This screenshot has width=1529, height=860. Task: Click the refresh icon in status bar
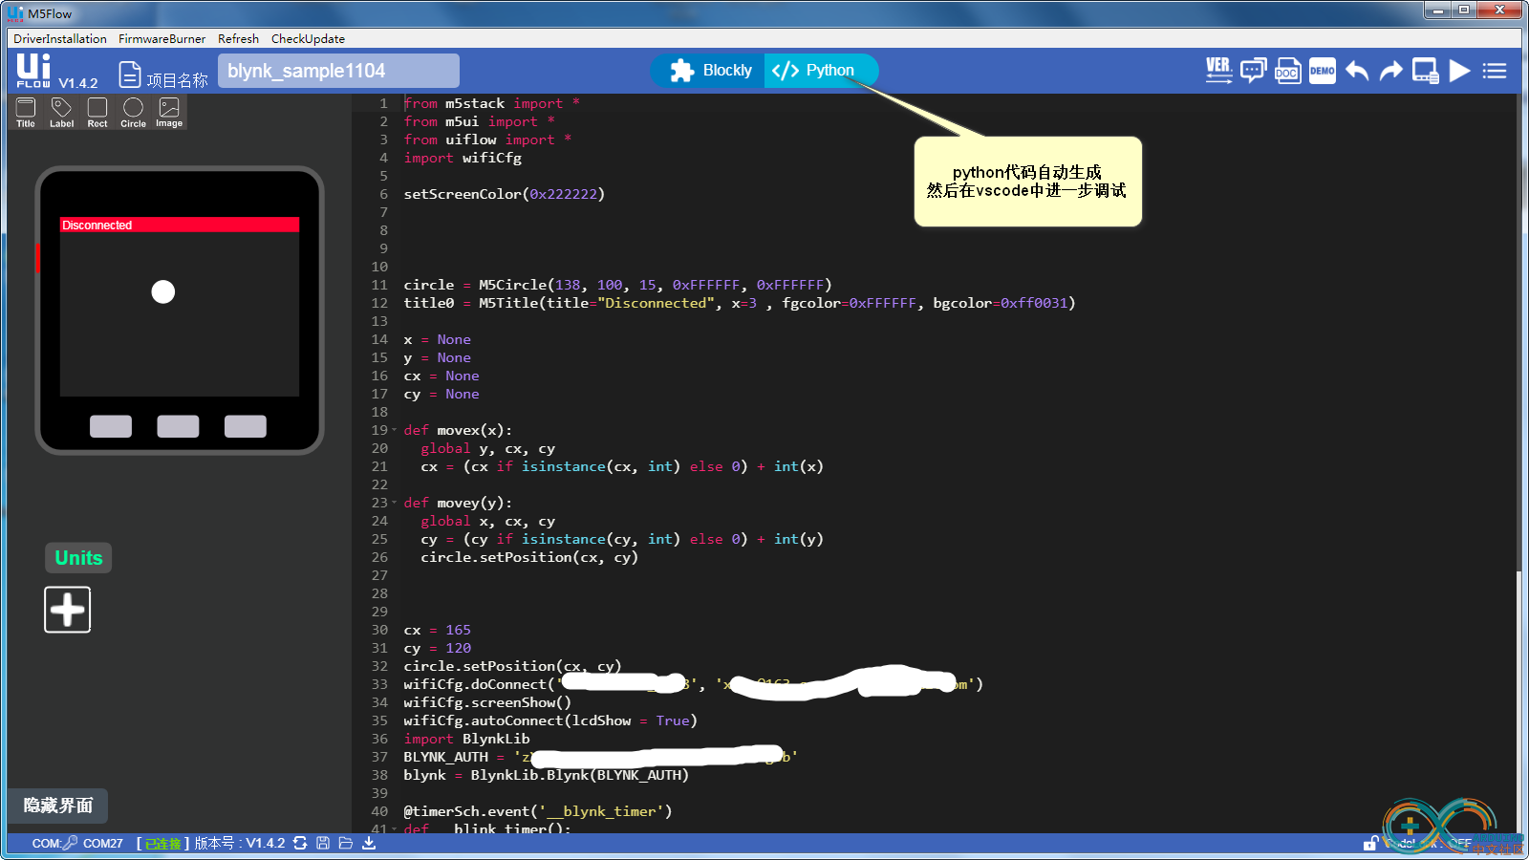coord(300,843)
